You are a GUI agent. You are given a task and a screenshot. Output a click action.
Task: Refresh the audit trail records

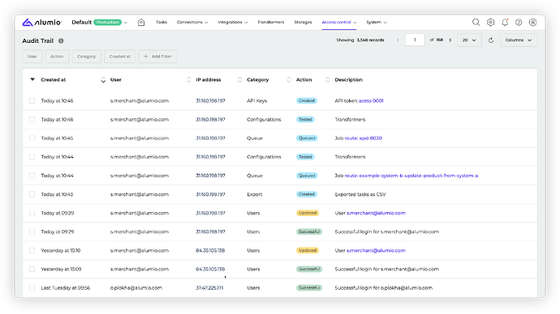pyautogui.click(x=491, y=40)
